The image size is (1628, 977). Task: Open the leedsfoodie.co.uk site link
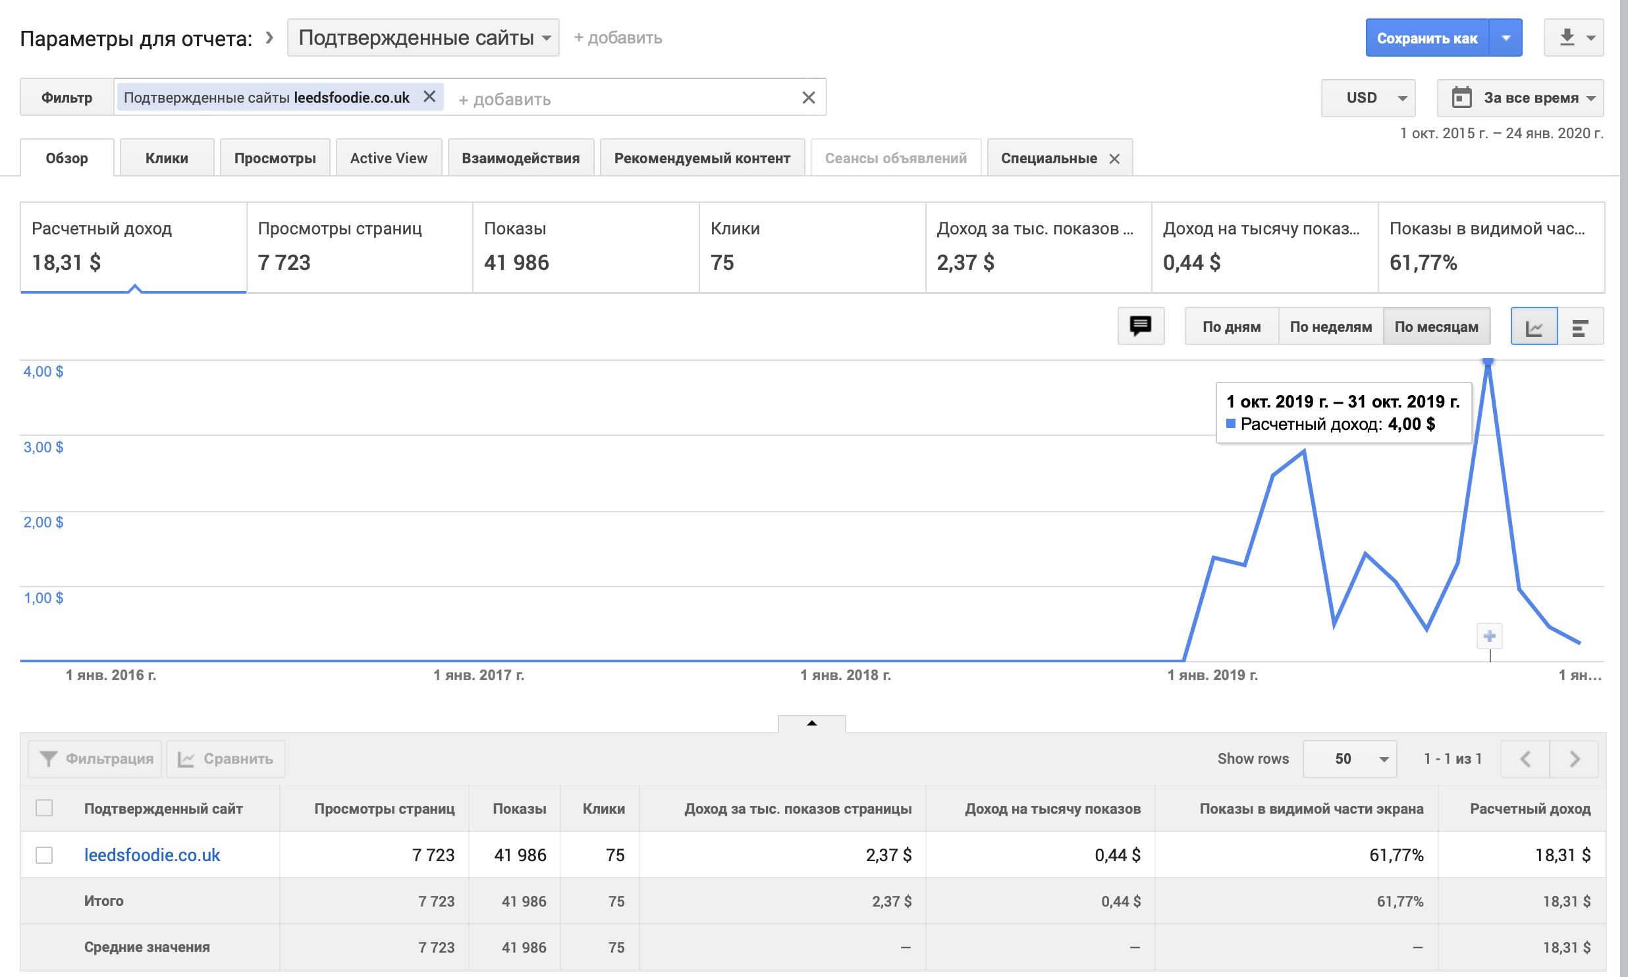[152, 855]
